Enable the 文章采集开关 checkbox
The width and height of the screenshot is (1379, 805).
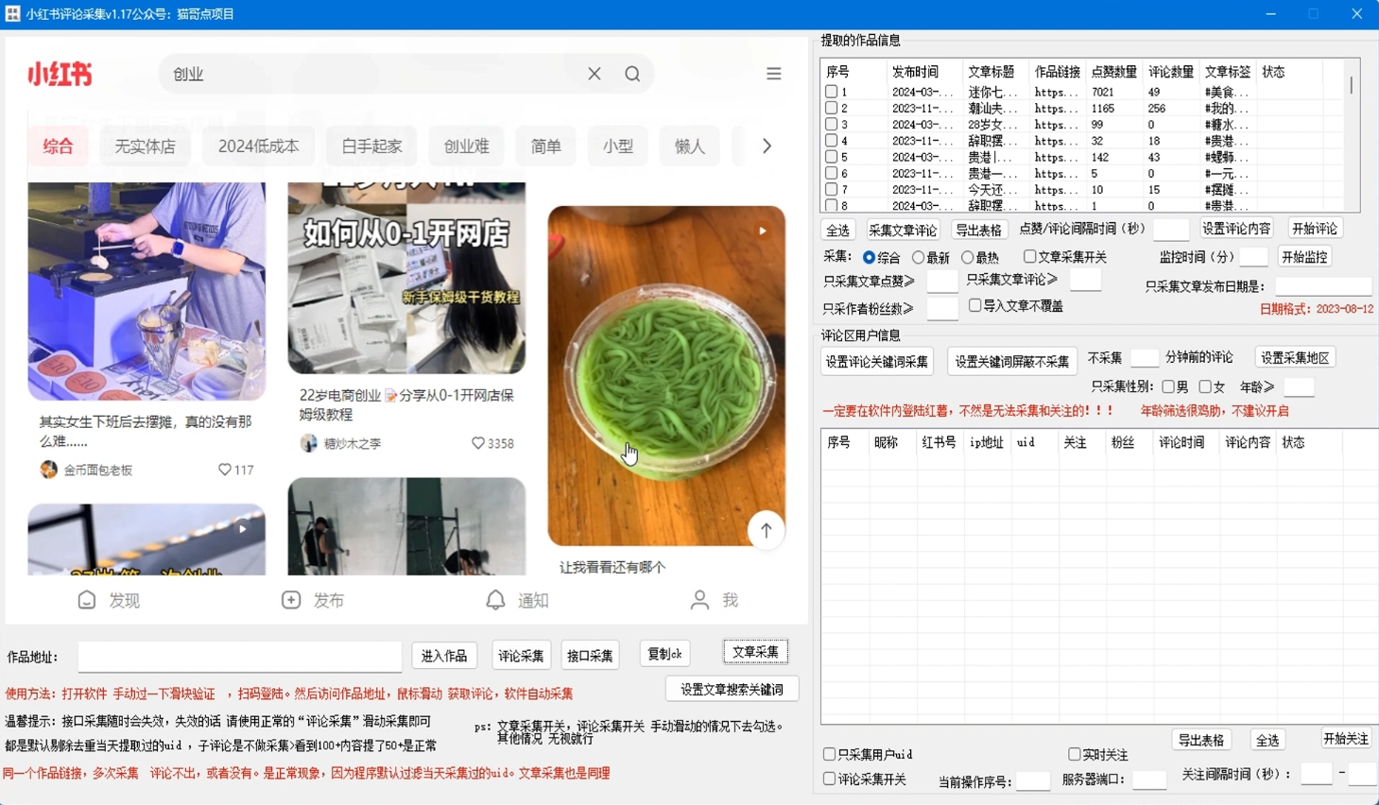1029,257
